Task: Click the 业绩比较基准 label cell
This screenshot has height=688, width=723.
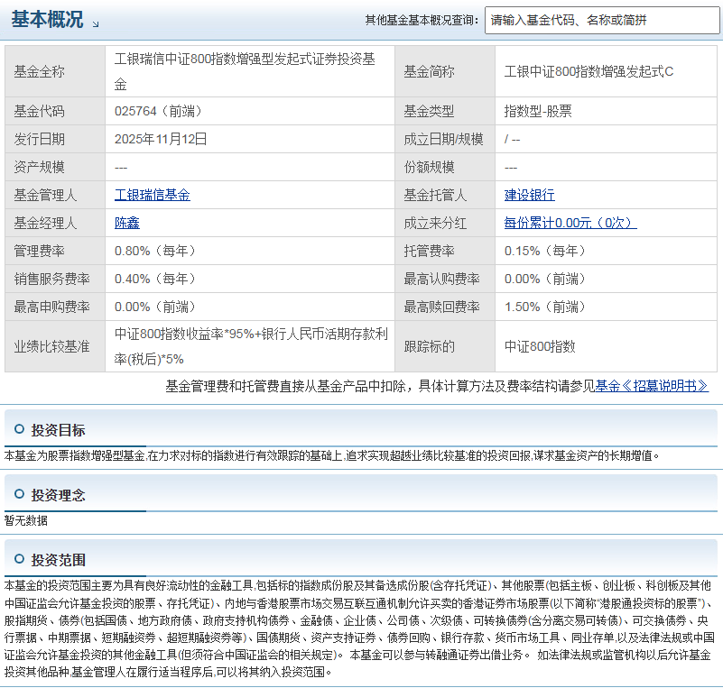Action: pos(55,346)
